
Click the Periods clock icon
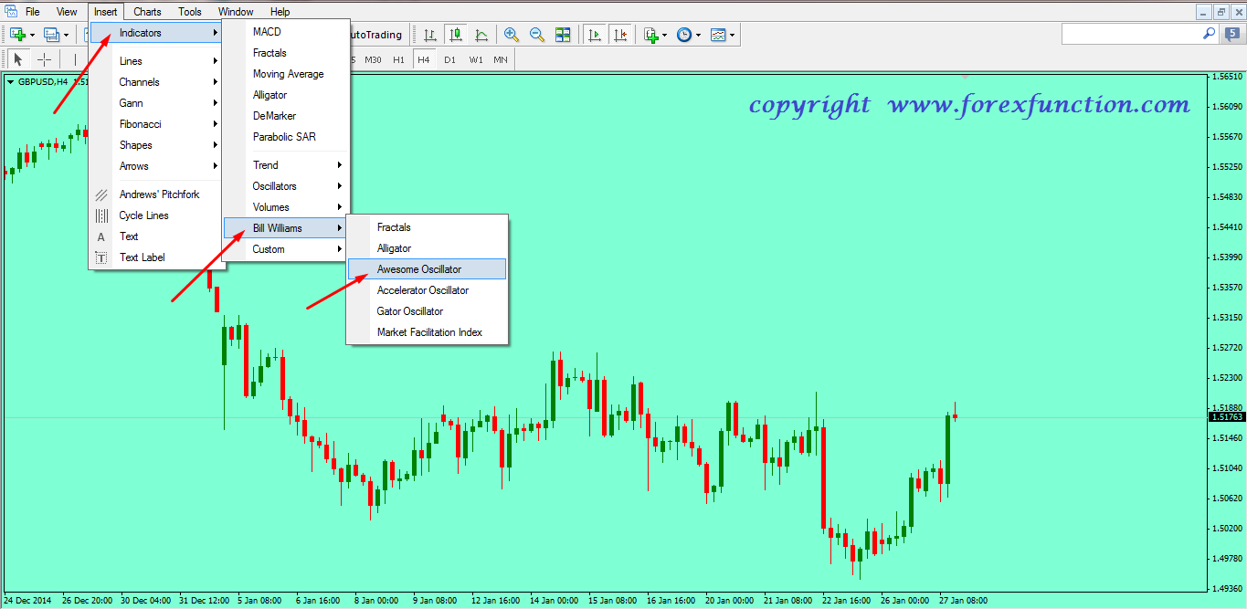click(684, 35)
